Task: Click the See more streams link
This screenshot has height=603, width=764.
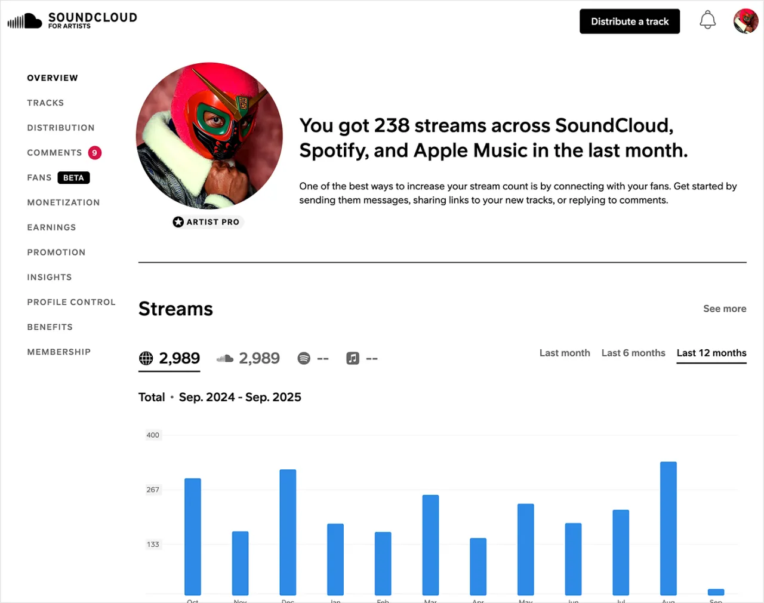Action: pos(725,309)
